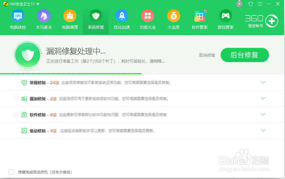Click the 漏洞修复 Windows logo icon
The image size is (285, 179).
point(24,98)
